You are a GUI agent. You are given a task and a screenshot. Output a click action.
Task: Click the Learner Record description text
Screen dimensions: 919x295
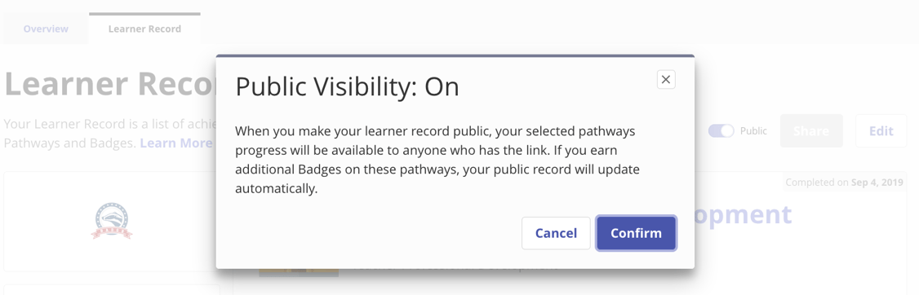[109, 134]
